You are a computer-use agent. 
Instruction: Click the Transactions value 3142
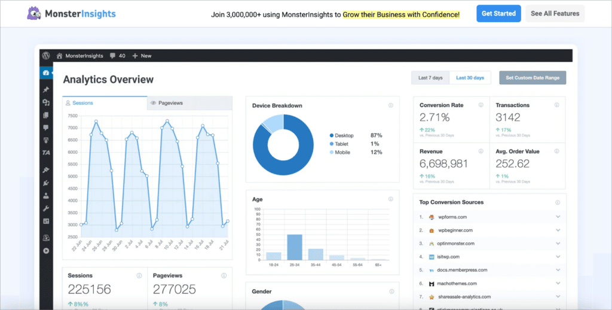(508, 117)
